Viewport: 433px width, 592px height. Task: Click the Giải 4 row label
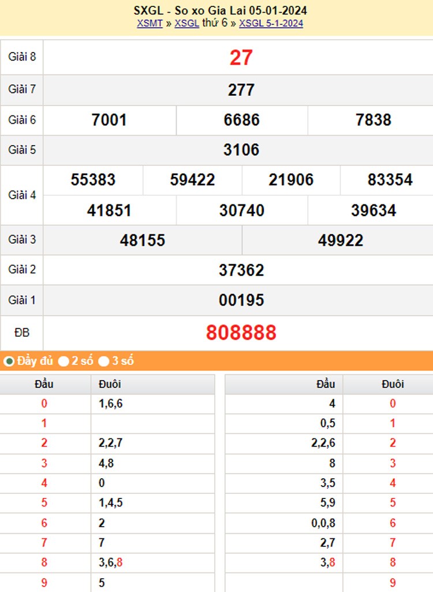pos(22,195)
